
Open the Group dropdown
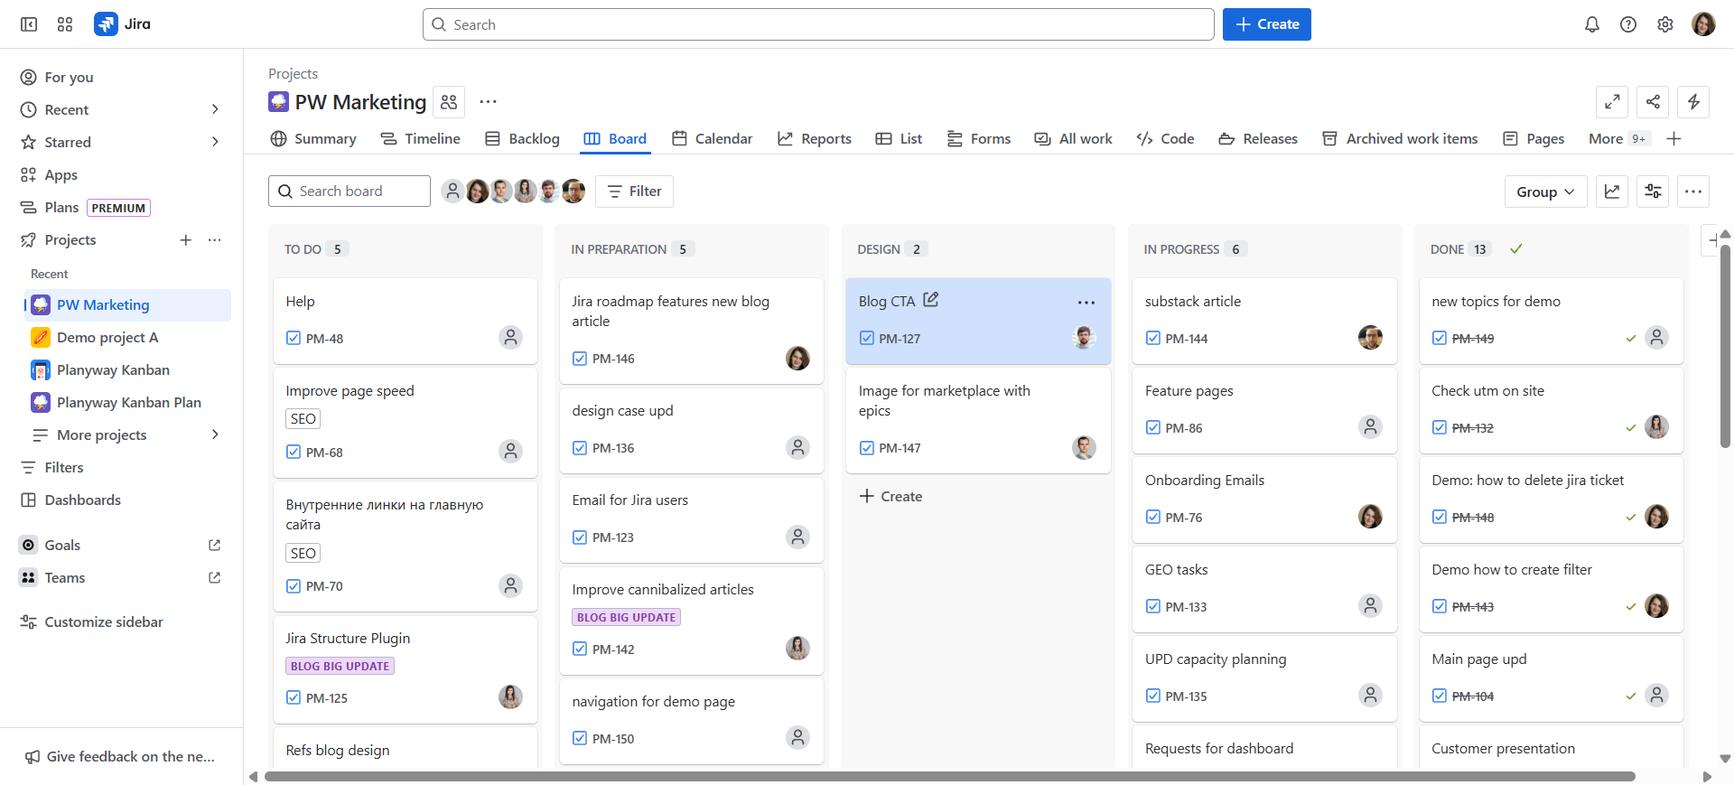1544,192
